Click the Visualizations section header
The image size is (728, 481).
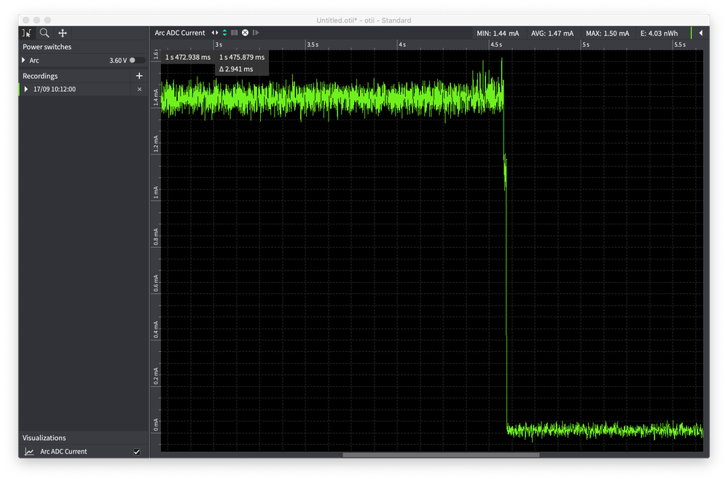(x=44, y=438)
